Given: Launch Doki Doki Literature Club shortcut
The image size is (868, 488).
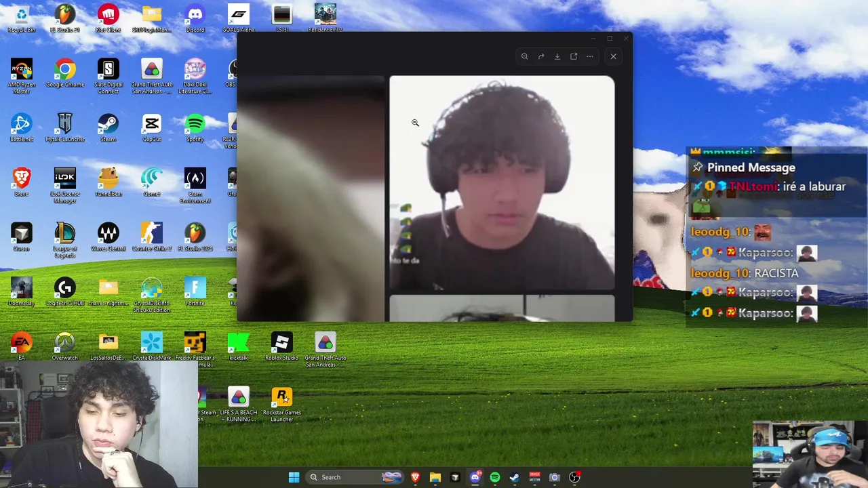Looking at the screenshot, I should coord(195,77).
